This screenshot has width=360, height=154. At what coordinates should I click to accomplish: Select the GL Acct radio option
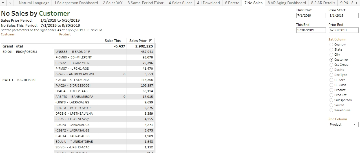332,80
